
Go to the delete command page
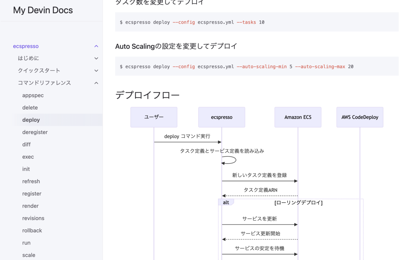30,108
